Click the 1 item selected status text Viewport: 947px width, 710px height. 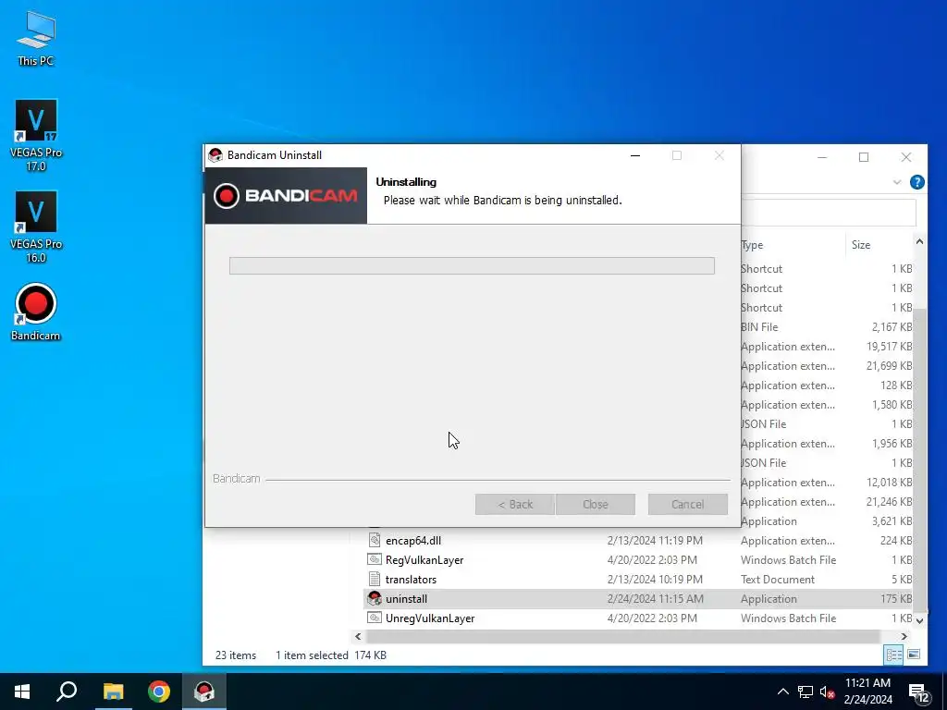312,655
